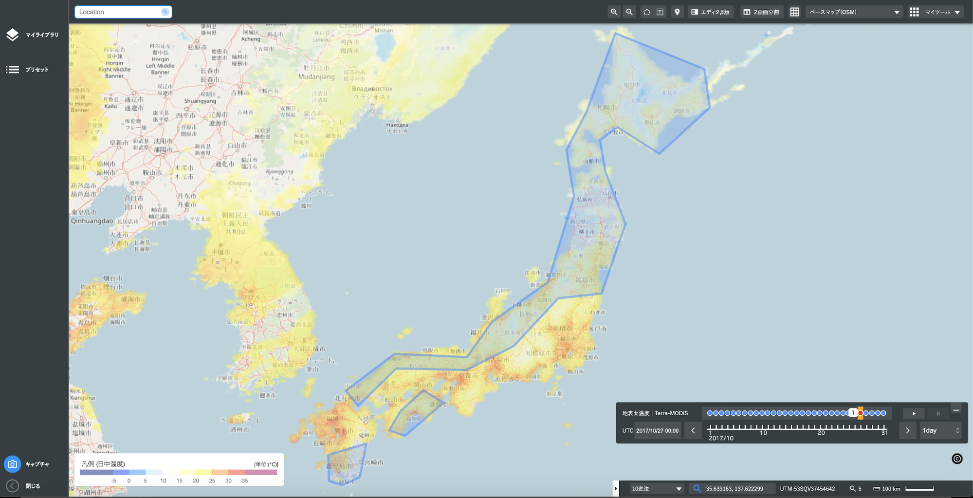Click the UTM:53SQV37454642 readout
Screen dimensions: 973x498
pos(807,488)
